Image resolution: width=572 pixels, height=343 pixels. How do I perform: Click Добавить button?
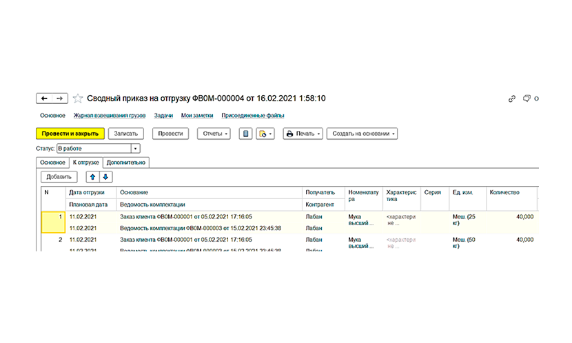59,177
